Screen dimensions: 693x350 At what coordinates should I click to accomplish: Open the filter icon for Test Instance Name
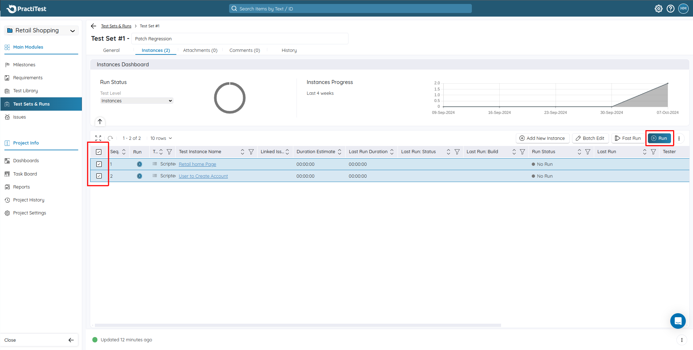[x=251, y=152]
